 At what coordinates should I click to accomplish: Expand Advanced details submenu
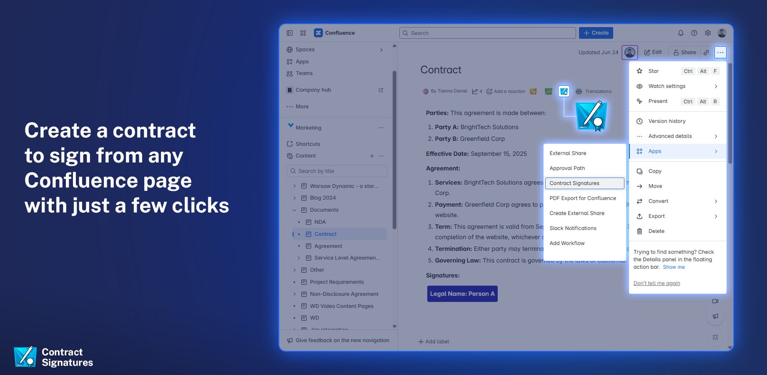678,136
